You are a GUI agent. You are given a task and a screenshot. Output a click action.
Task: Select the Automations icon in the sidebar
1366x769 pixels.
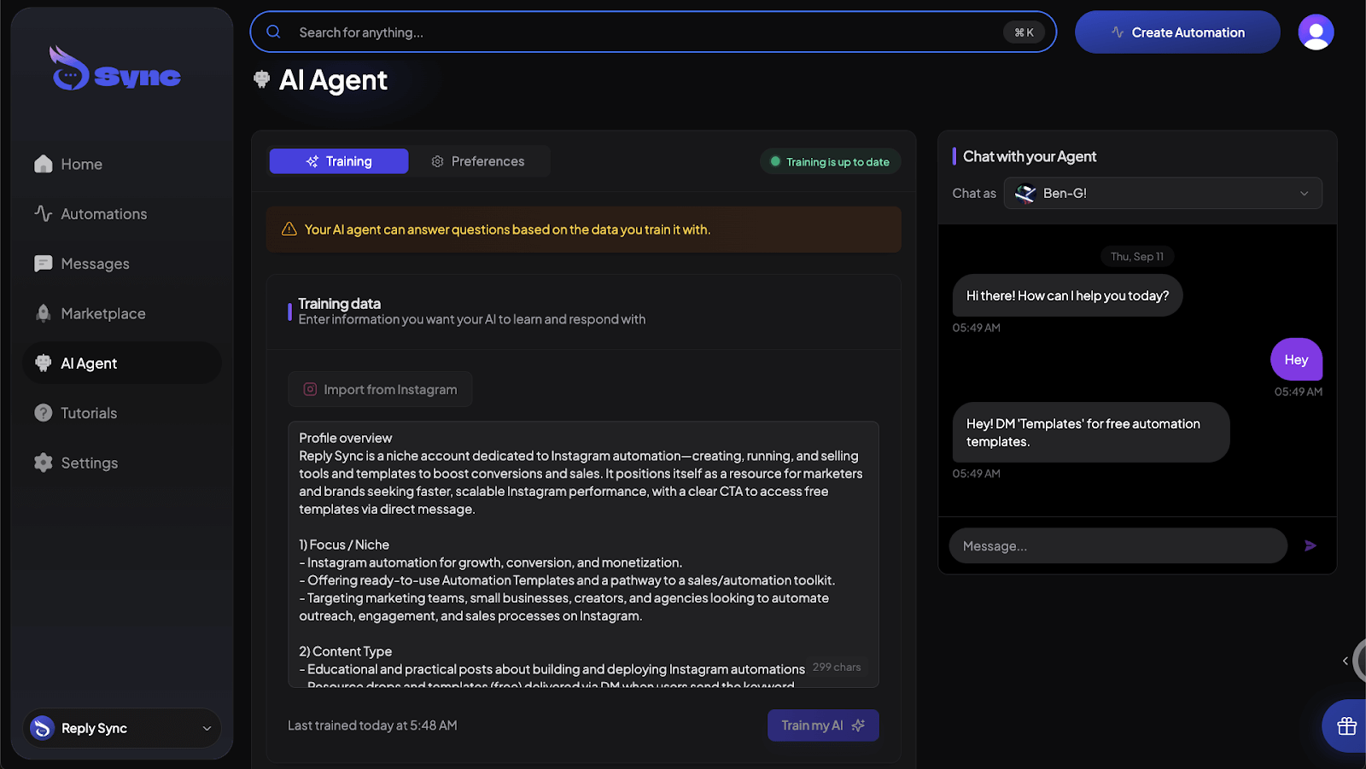[42, 213]
